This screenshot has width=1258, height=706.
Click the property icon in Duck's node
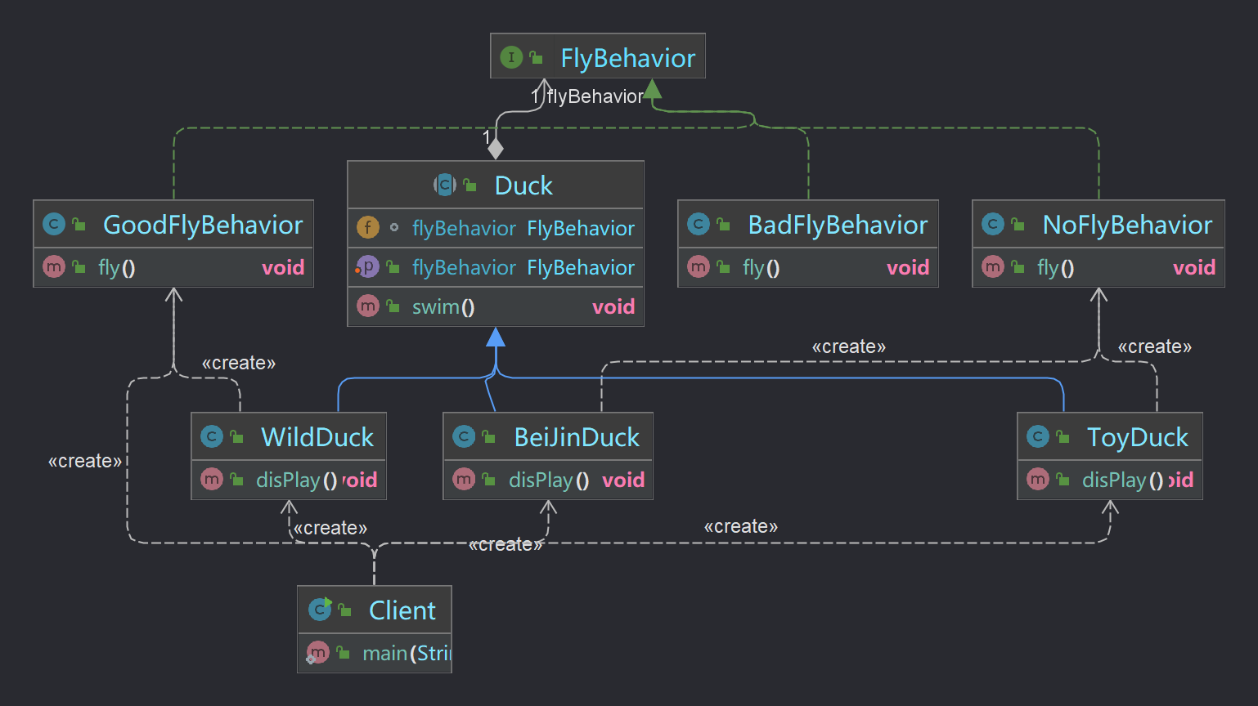(368, 266)
